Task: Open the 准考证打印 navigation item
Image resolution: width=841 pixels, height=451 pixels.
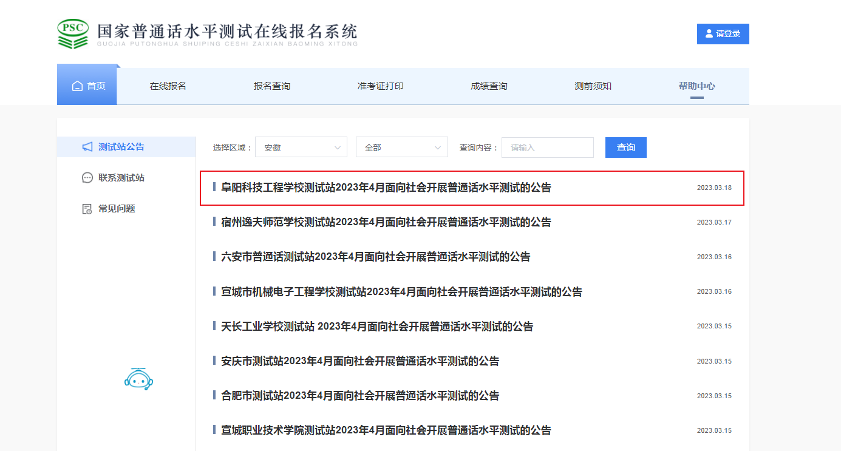Action: pos(380,86)
